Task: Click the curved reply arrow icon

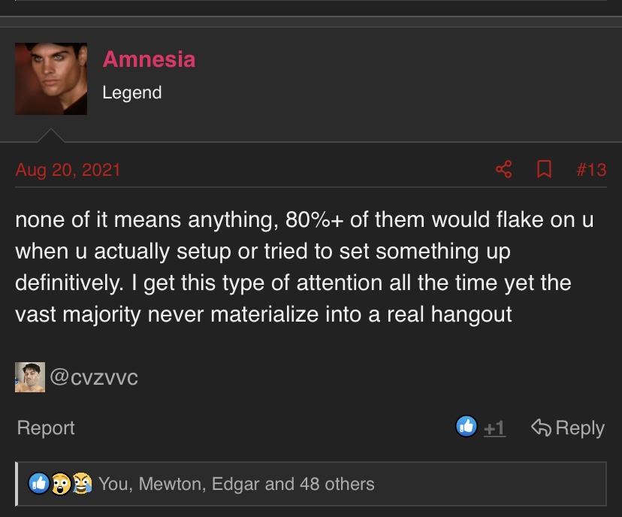Action: click(541, 428)
